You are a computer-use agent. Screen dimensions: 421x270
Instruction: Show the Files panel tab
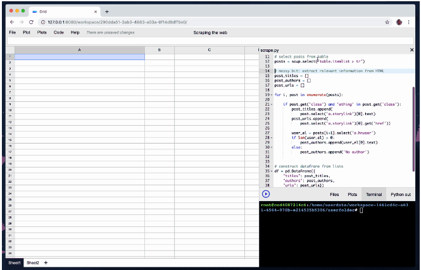(x=334, y=194)
